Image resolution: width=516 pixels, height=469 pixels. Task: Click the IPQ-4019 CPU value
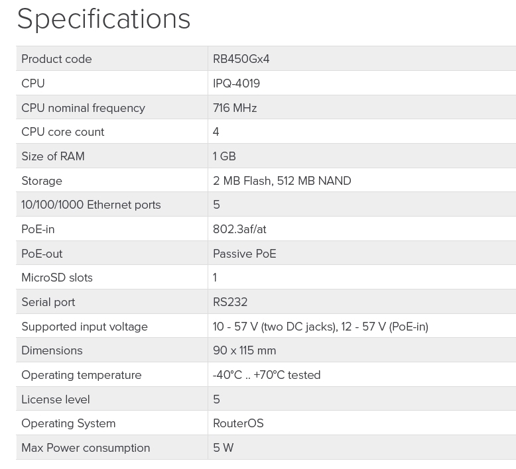click(236, 83)
